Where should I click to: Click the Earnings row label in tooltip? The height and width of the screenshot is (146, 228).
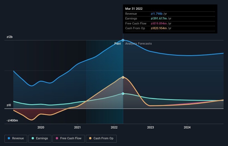tap(131, 18)
